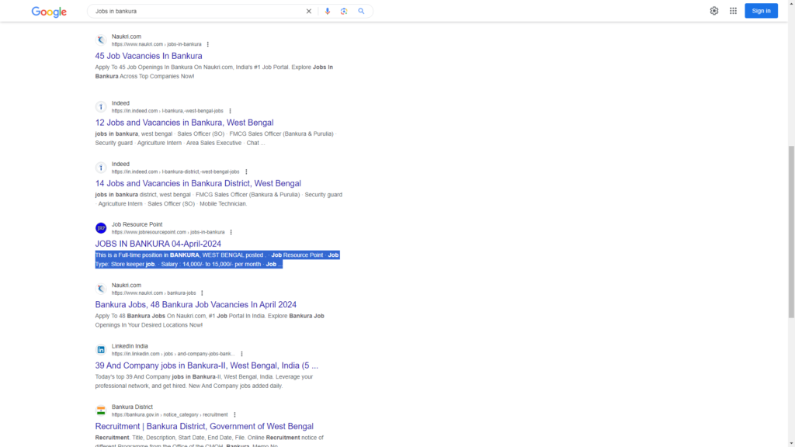The width and height of the screenshot is (795, 447).
Task: Click highlighted Job Resource Point snippet text
Action: [x=217, y=259]
